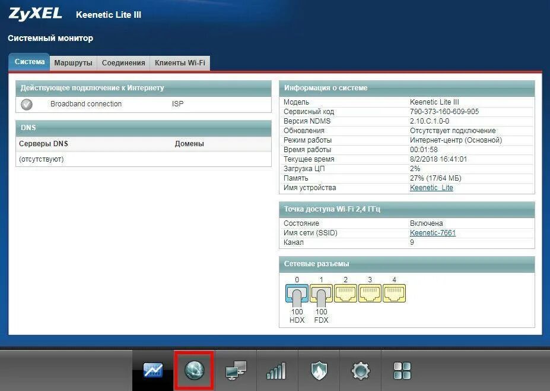Click the Сетевые разъемы panel header
The image size is (550, 391).
407,264
